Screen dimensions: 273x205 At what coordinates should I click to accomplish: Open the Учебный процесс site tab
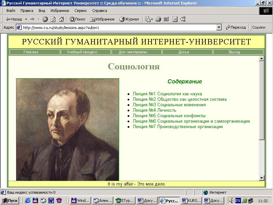point(86,52)
